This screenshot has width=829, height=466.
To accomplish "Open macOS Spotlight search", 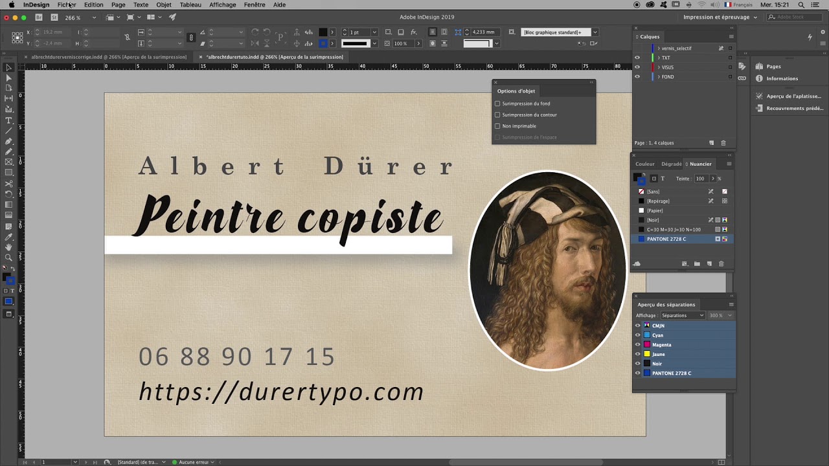I will click(801, 5).
